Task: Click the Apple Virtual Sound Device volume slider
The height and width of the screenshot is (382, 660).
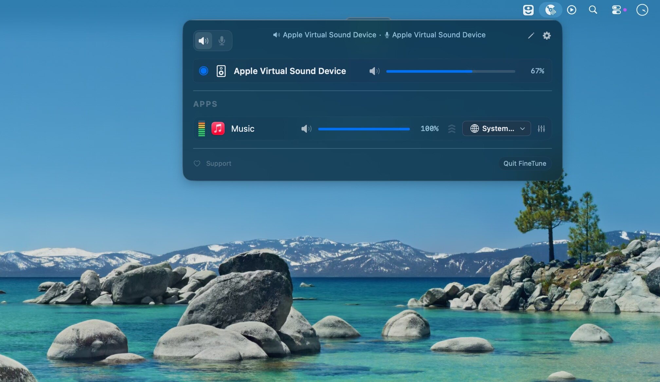Action: click(450, 71)
